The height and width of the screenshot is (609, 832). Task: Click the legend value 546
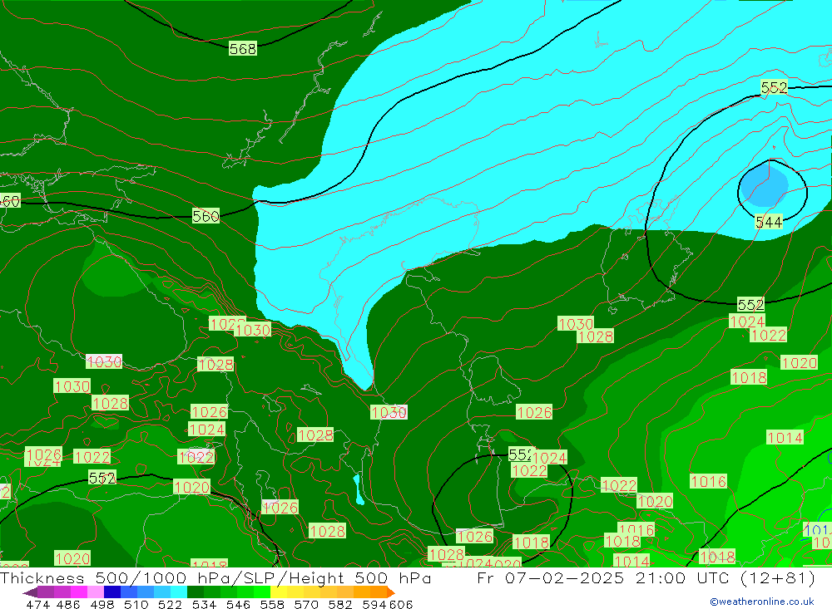pos(238,604)
